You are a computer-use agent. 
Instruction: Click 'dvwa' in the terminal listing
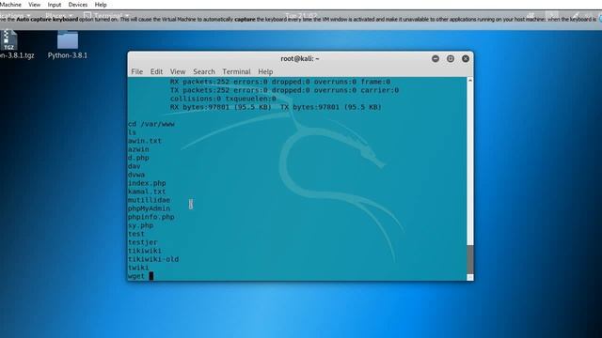click(136, 175)
